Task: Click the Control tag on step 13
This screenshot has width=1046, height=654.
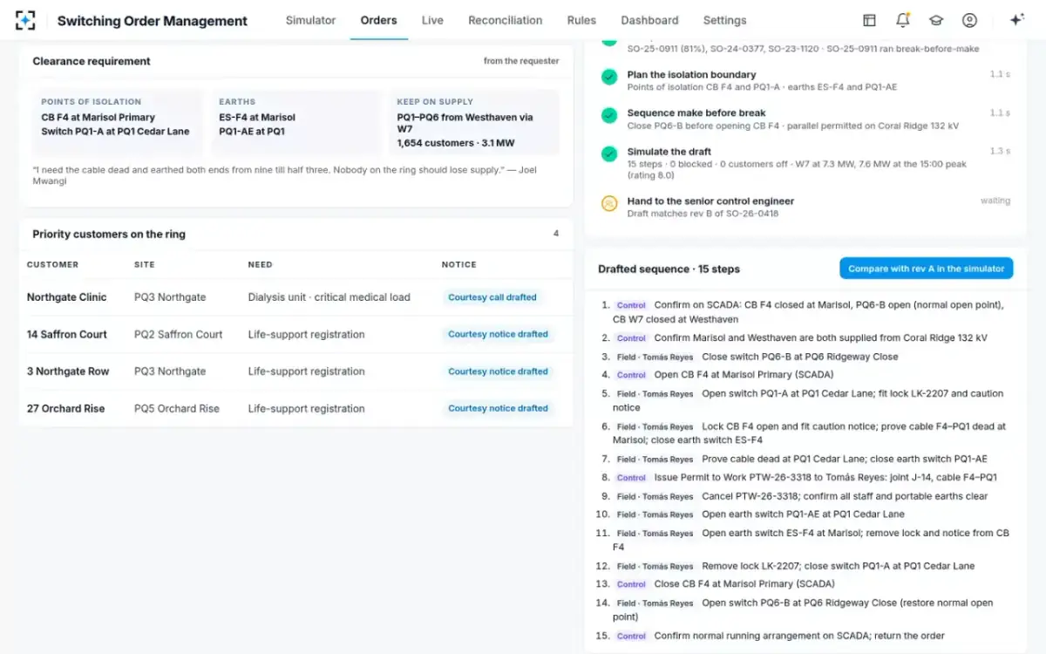Action: 631,584
